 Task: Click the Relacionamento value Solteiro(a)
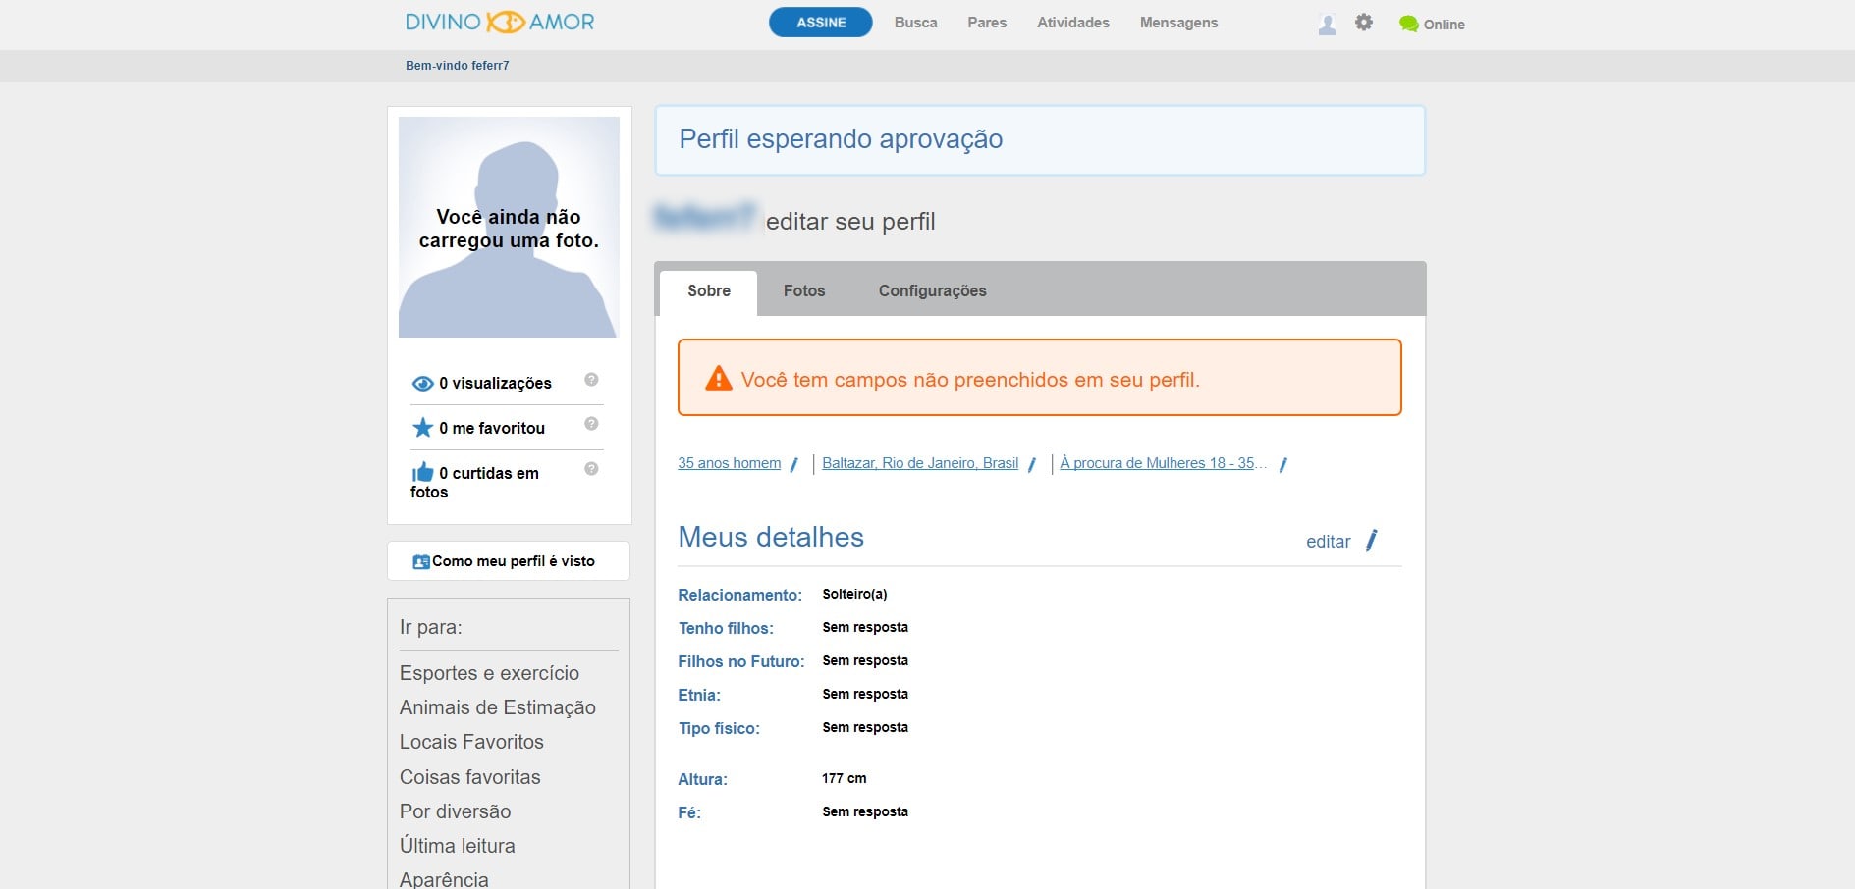[x=854, y=594]
